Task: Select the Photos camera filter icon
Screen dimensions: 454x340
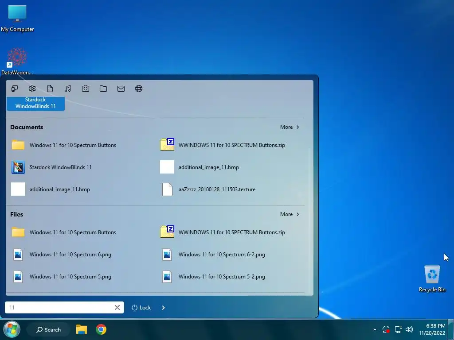Action: click(86, 89)
